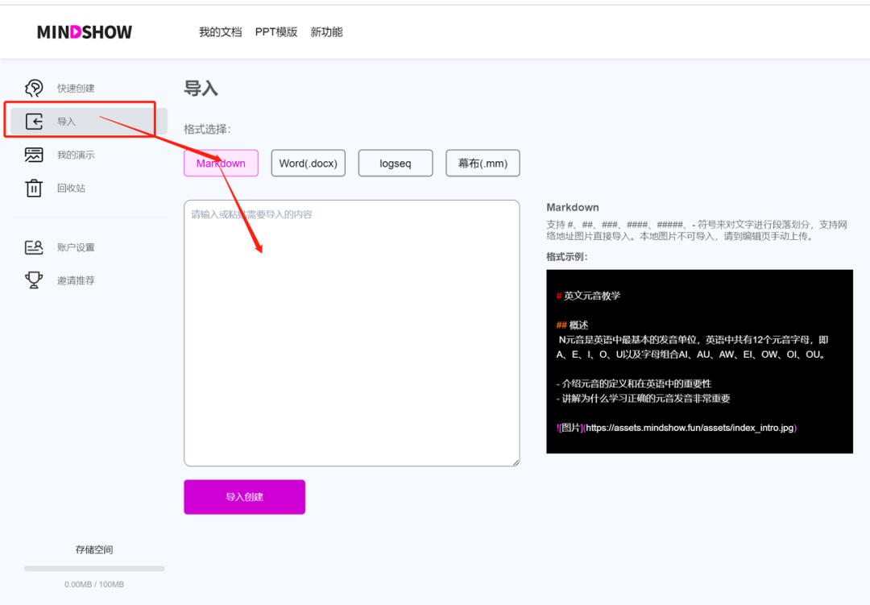Select the 幕布(.mm) format option
Image resolution: width=870 pixels, height=605 pixels.
483,163
